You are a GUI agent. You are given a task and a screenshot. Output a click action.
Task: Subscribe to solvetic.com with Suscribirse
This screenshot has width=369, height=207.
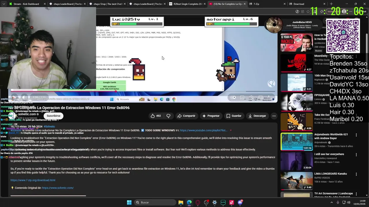click(x=53, y=116)
